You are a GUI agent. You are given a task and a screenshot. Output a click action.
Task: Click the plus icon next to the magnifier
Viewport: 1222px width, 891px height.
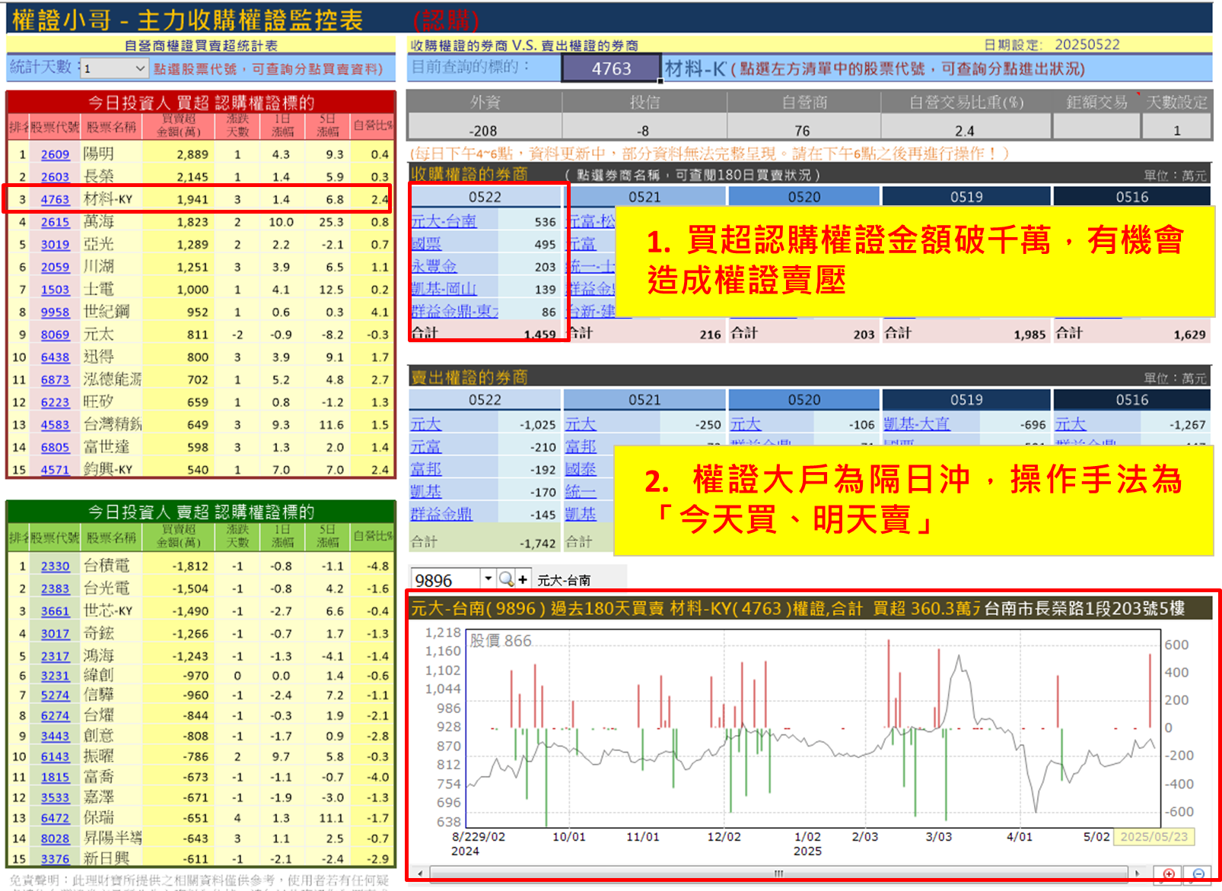coord(523,580)
